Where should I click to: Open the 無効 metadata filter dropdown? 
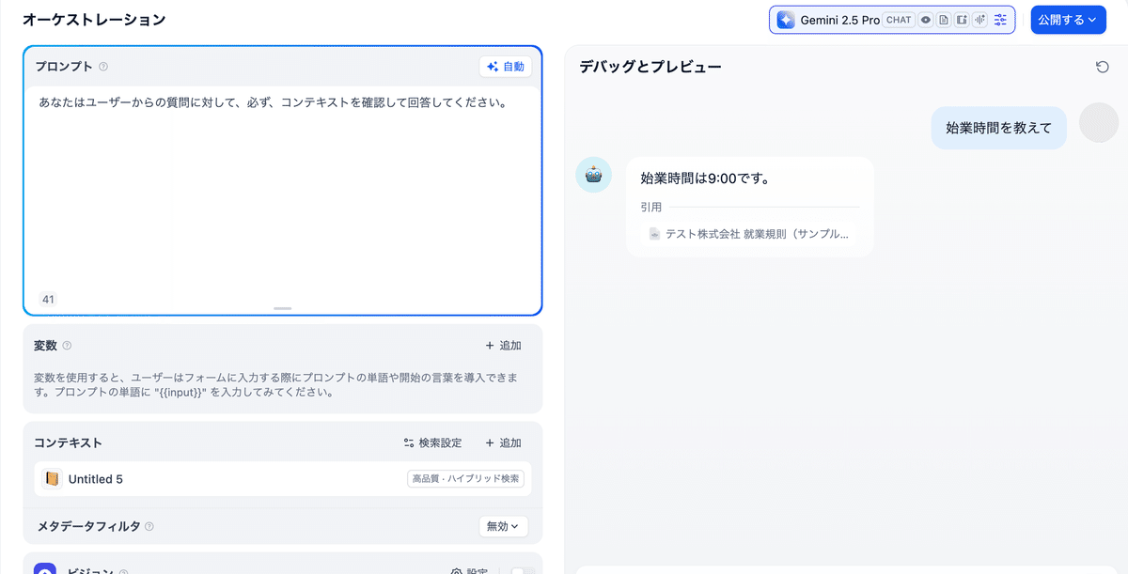click(503, 526)
